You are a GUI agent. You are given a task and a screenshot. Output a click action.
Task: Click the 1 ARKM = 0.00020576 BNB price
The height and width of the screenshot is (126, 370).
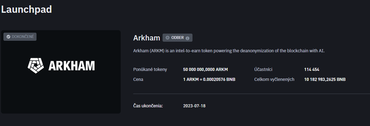click(209, 79)
